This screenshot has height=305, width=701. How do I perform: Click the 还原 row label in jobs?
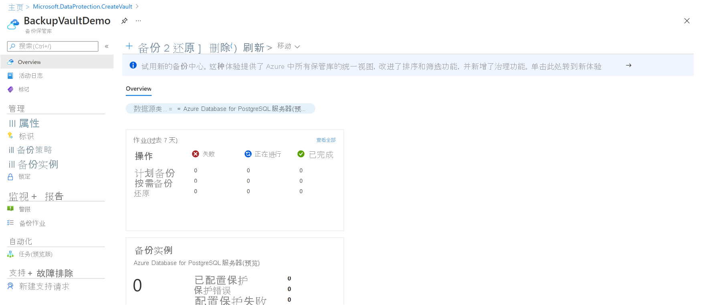click(141, 194)
